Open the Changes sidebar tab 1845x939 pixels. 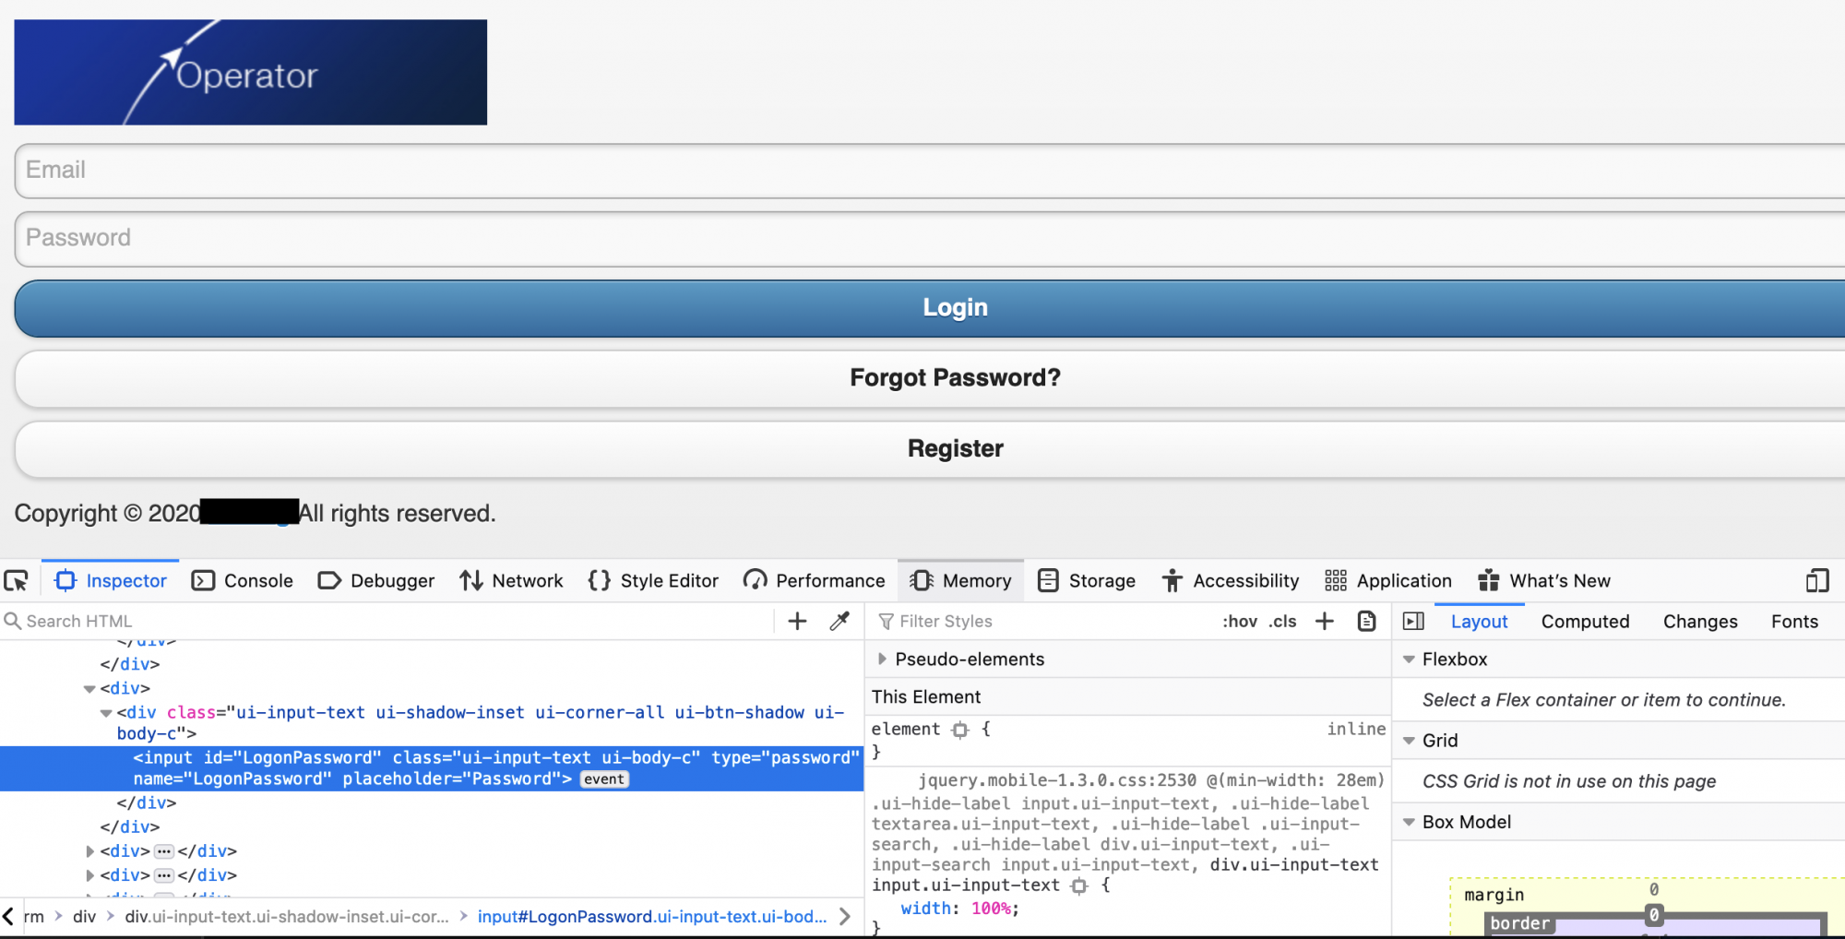[x=1700, y=621]
